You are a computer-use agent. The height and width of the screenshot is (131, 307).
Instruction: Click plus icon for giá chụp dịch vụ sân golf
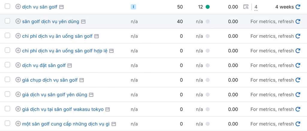tap(18, 80)
